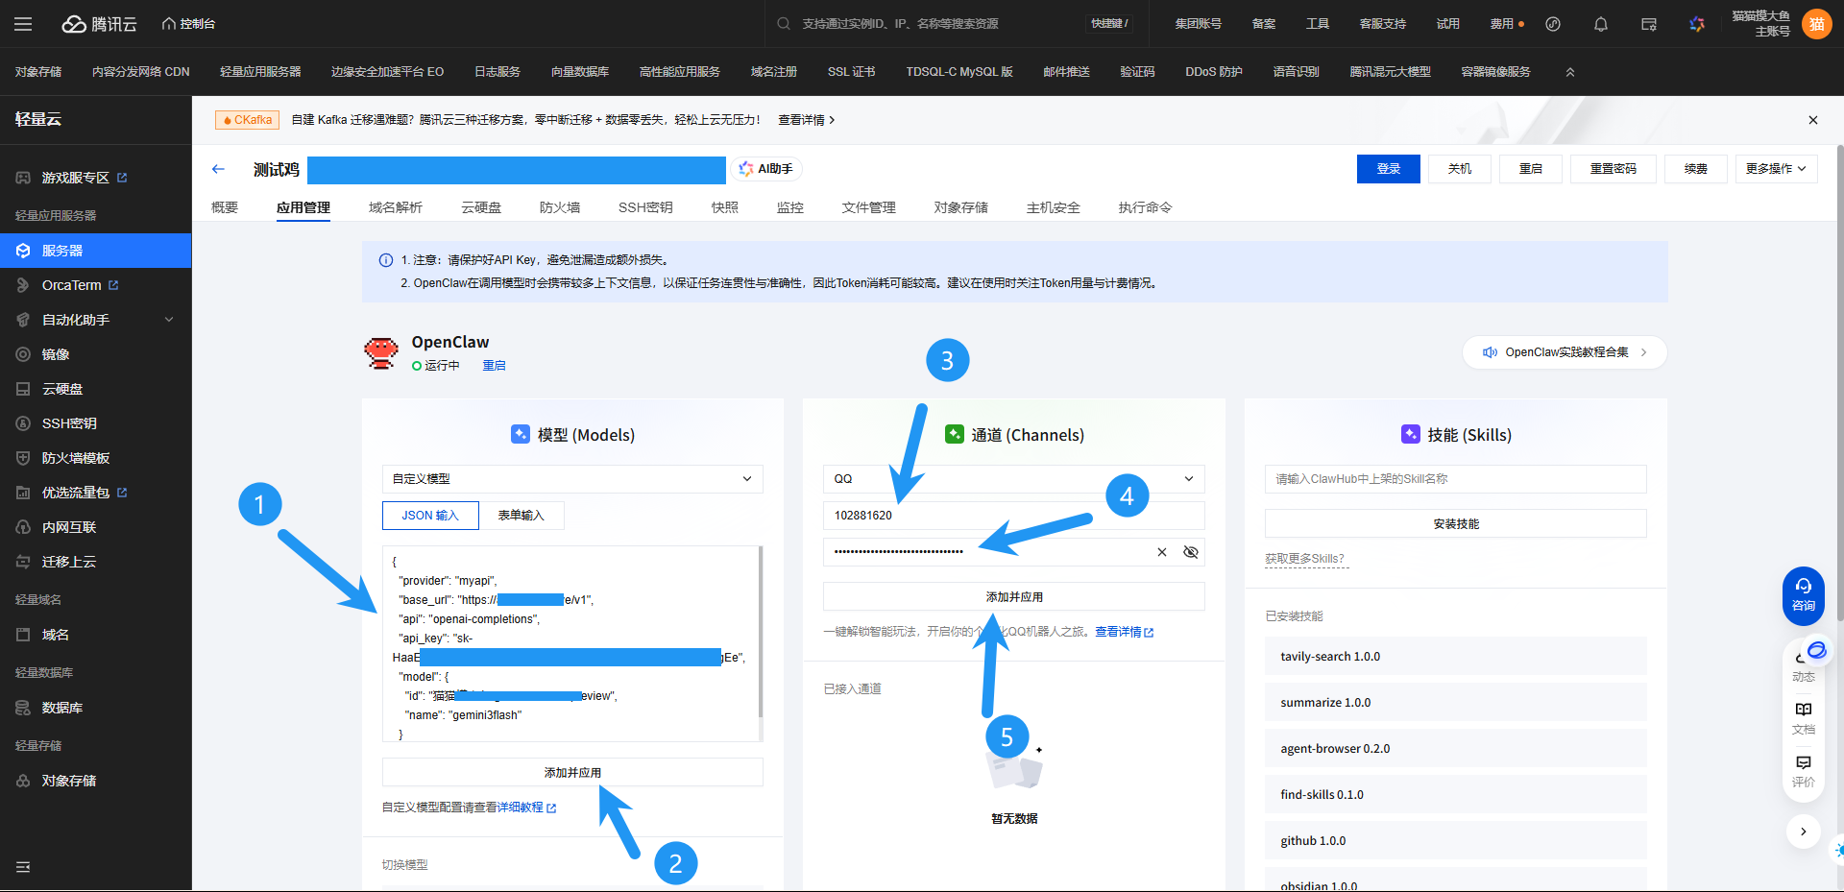Click the back arrow beside 测试鸡
1844x892 pixels.
pyautogui.click(x=218, y=169)
